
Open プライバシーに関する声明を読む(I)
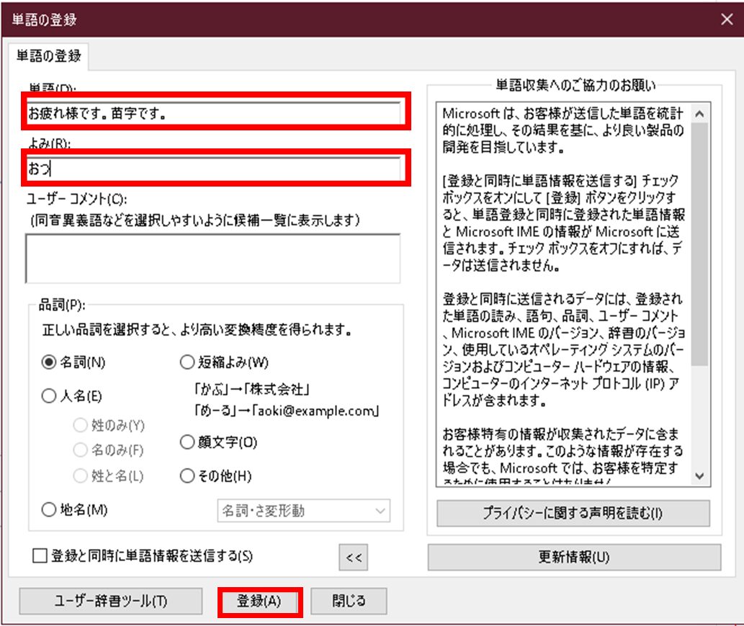click(573, 514)
